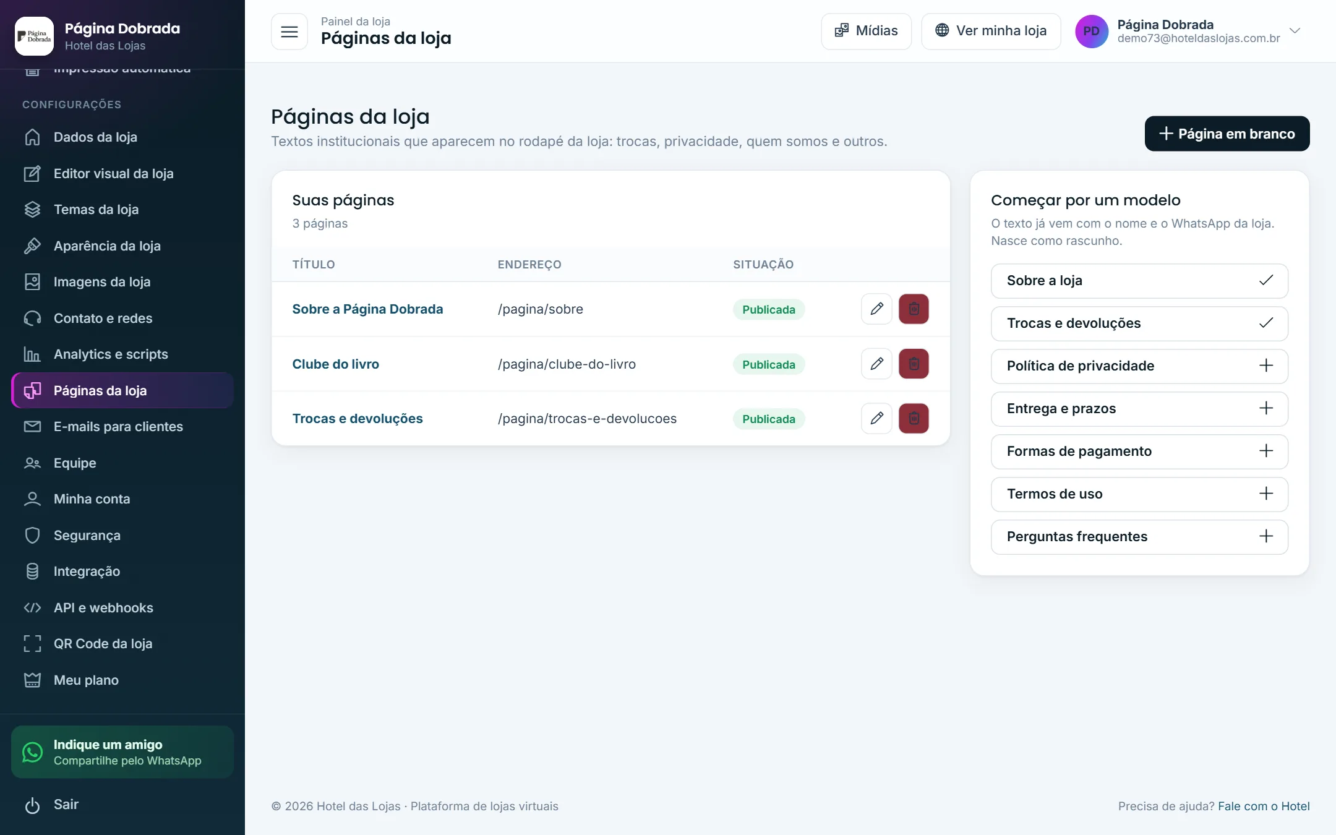The height and width of the screenshot is (835, 1336).
Task: Click the PD user avatar
Action: coord(1091,31)
